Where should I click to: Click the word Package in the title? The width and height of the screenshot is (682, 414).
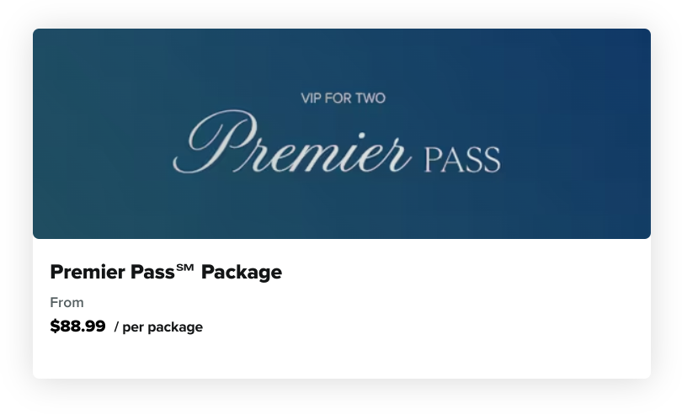[242, 273]
